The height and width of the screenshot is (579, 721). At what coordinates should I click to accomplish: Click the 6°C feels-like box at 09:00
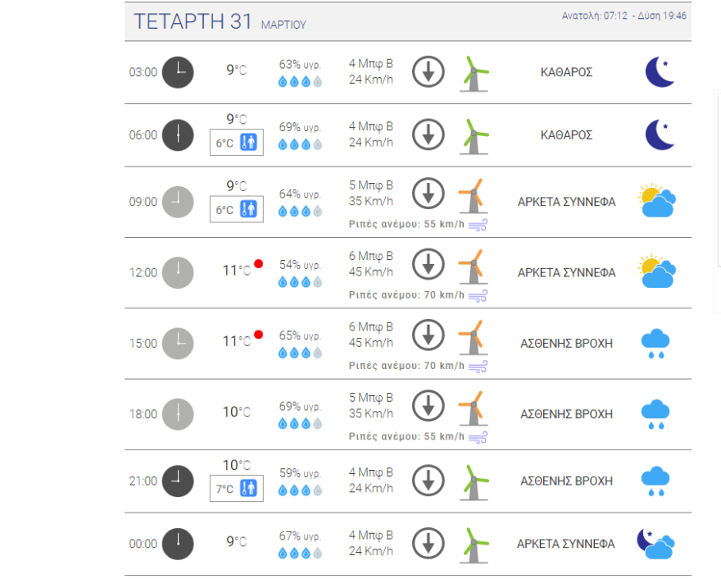236,210
